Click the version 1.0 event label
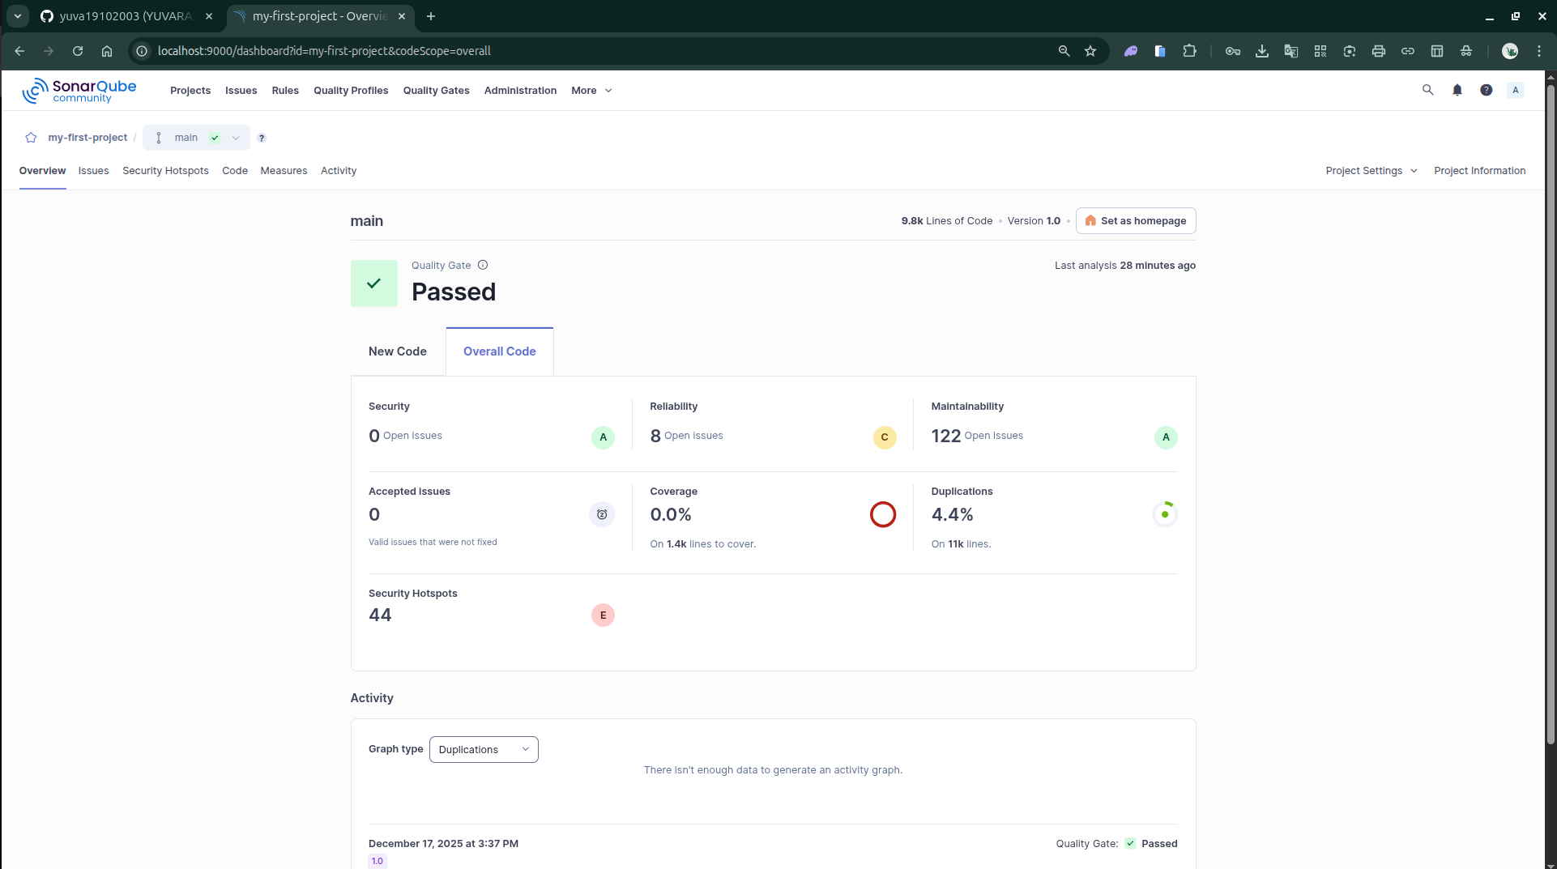 click(377, 861)
